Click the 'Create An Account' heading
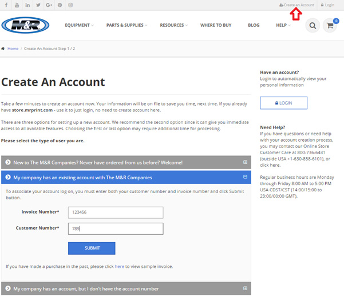 click(x=53, y=82)
